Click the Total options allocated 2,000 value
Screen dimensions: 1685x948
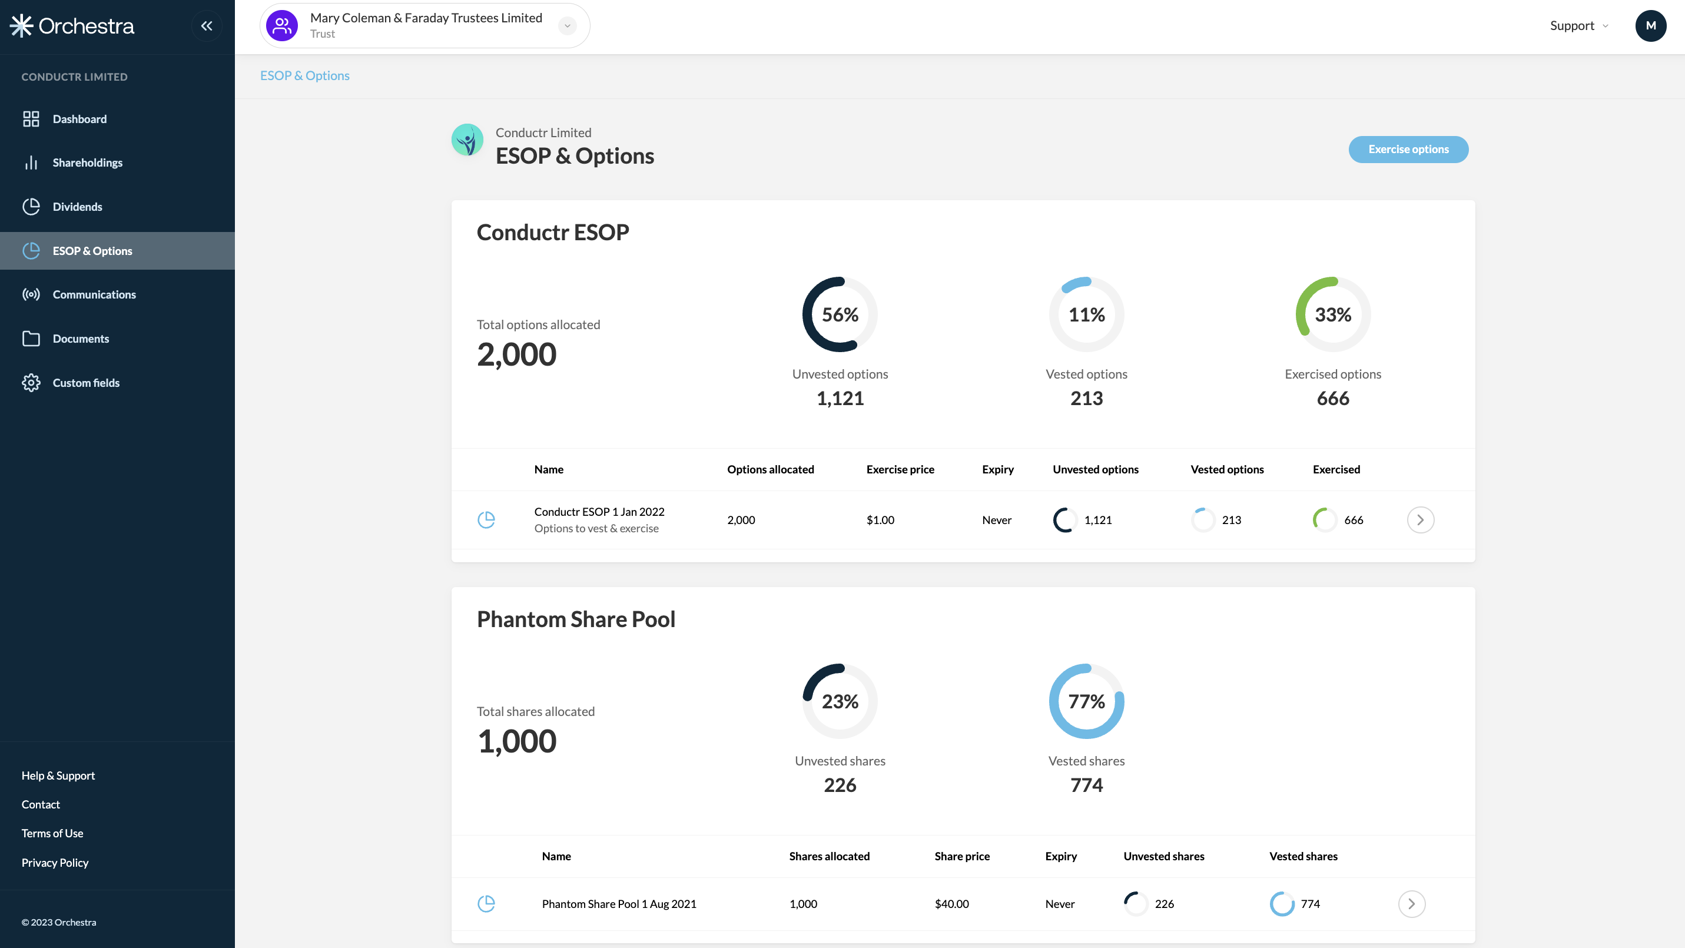517,354
